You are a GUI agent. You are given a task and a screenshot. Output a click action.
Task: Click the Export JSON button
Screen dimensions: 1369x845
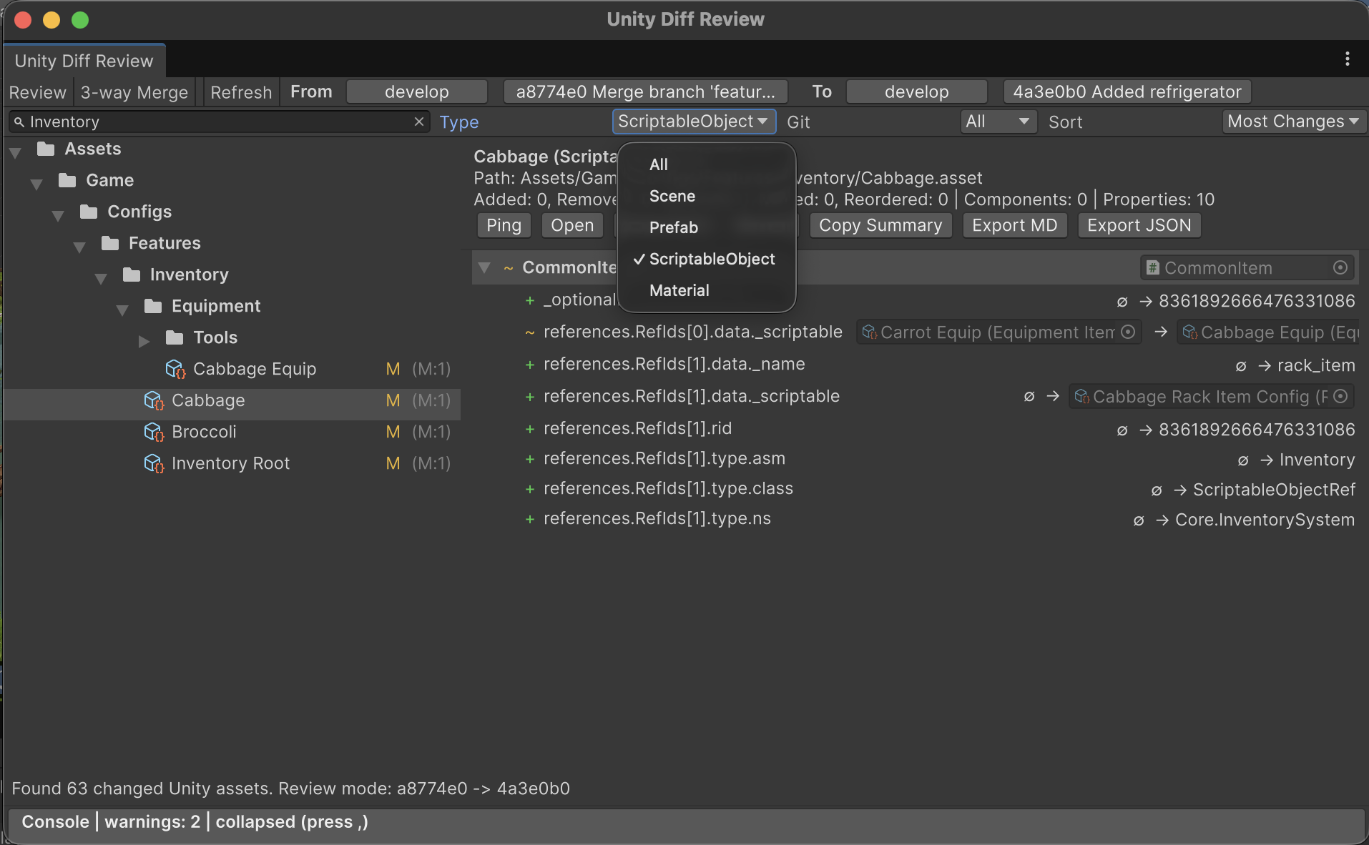1139,225
